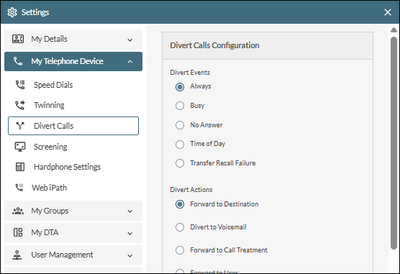Open the Web iPath menu item
400x274 pixels.
[x=73, y=188]
